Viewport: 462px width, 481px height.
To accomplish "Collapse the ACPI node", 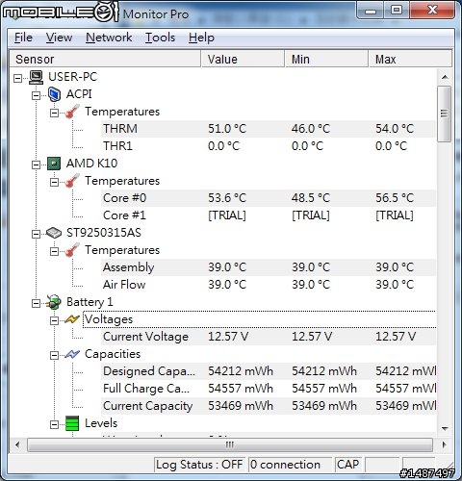I will click(37, 95).
